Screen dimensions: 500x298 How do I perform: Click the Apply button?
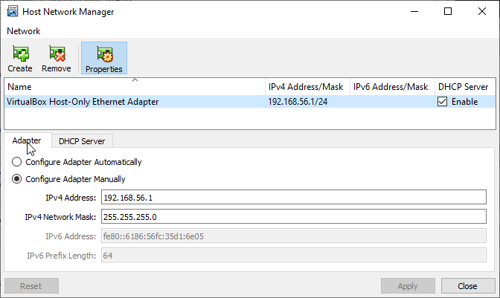pos(408,286)
